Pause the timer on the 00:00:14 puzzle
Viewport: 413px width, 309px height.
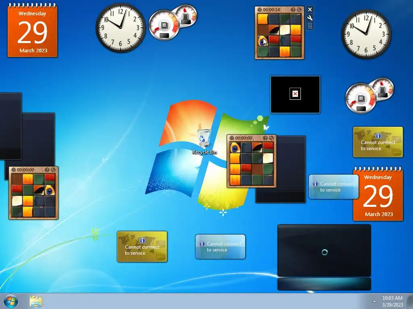pos(260,10)
